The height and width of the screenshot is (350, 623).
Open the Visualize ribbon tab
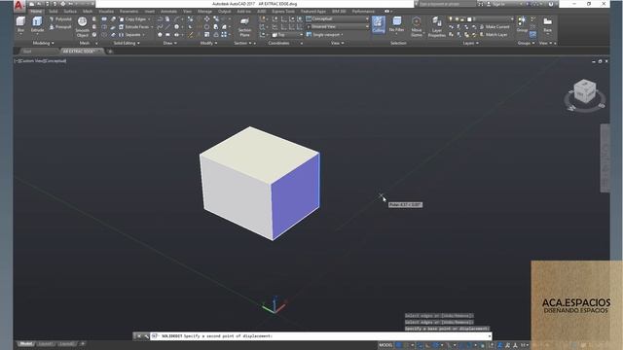pos(106,12)
